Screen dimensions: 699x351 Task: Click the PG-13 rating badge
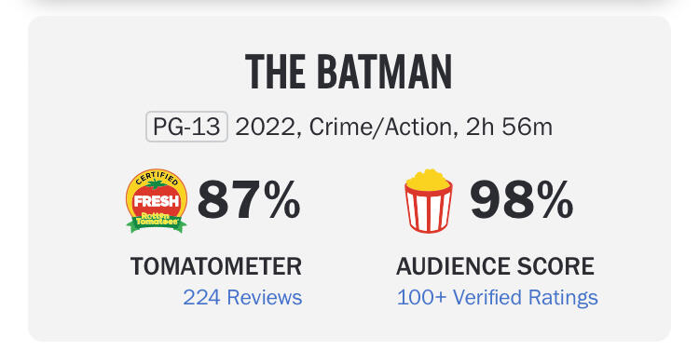(186, 127)
